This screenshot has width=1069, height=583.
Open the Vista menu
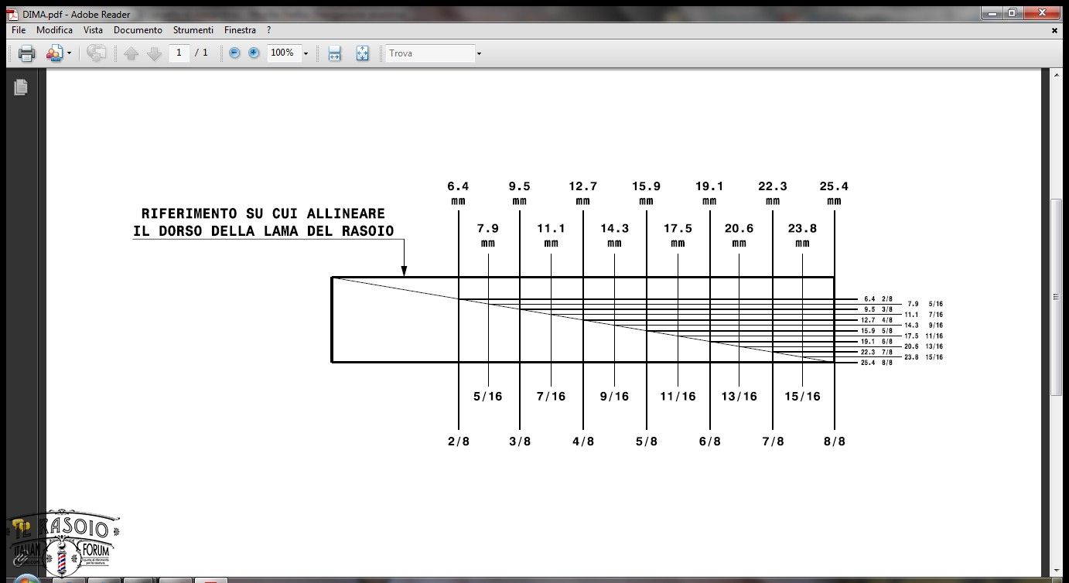point(93,30)
